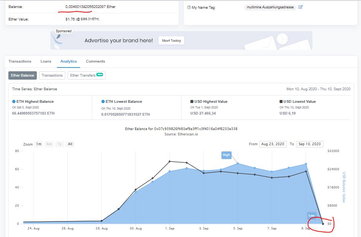This screenshot has width=361, height=237.
Task: Click the blue dot next to ETH Lowest Balance
Action: (103, 102)
